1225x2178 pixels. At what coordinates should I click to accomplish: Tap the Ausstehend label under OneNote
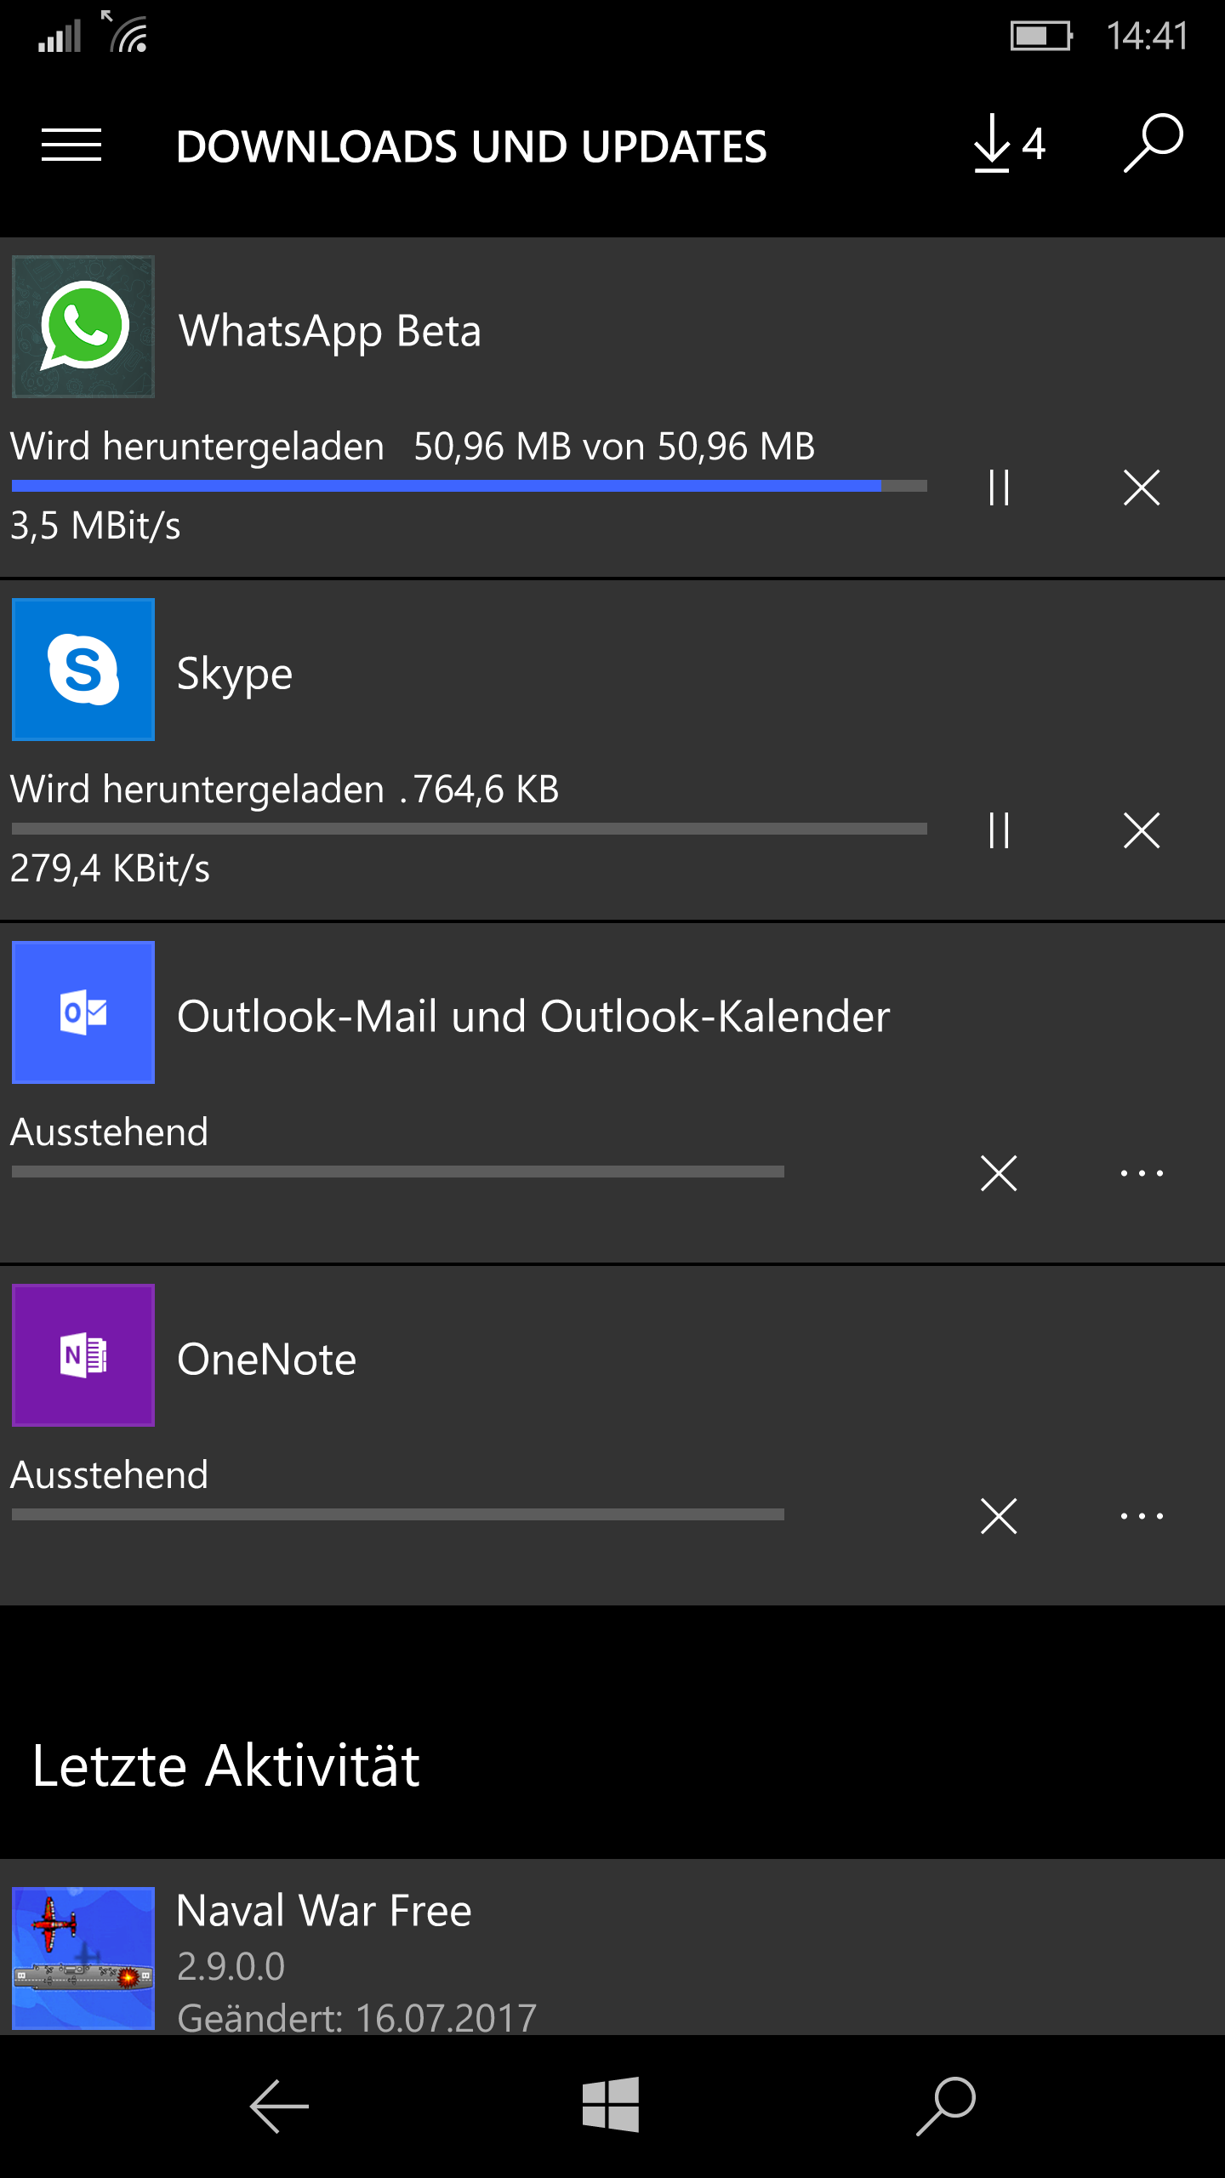coord(109,1475)
